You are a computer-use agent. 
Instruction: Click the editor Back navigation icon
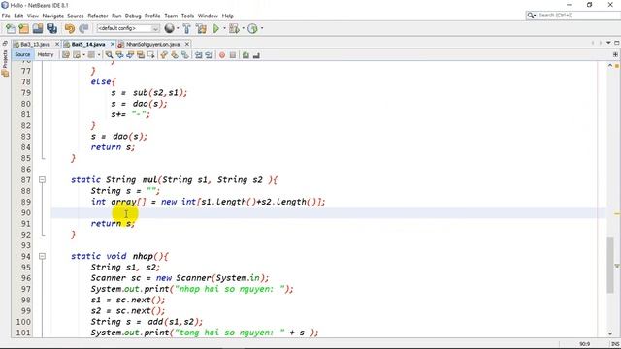pos(77,55)
